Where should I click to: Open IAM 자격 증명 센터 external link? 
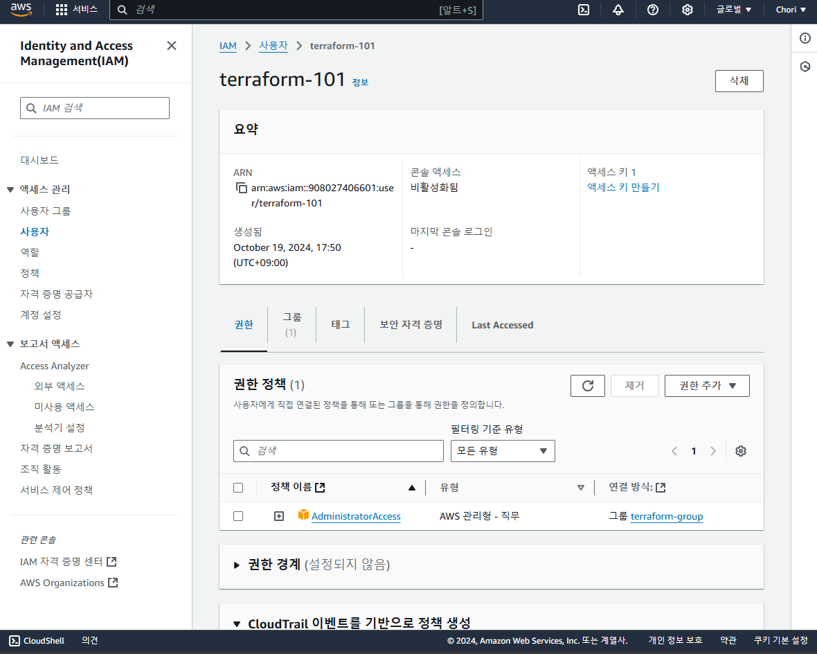point(68,563)
